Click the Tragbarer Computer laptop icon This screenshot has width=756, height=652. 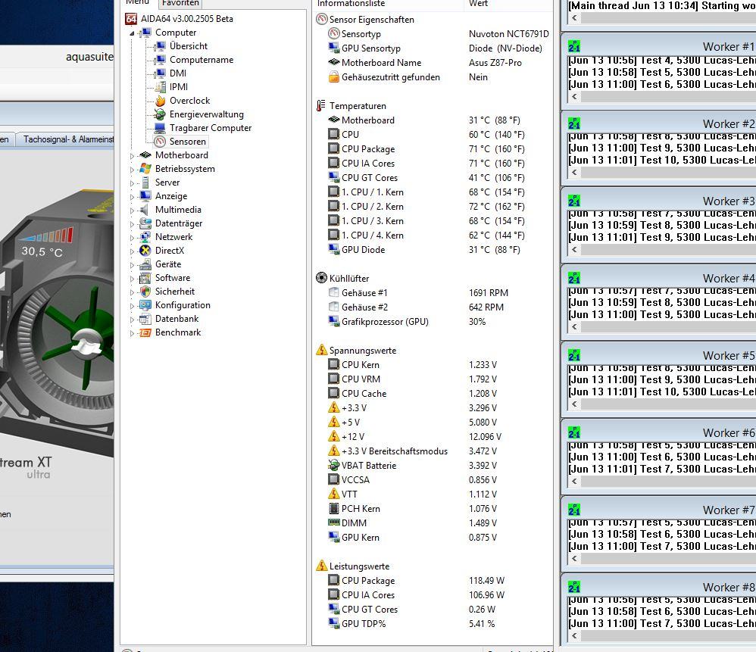tap(160, 128)
